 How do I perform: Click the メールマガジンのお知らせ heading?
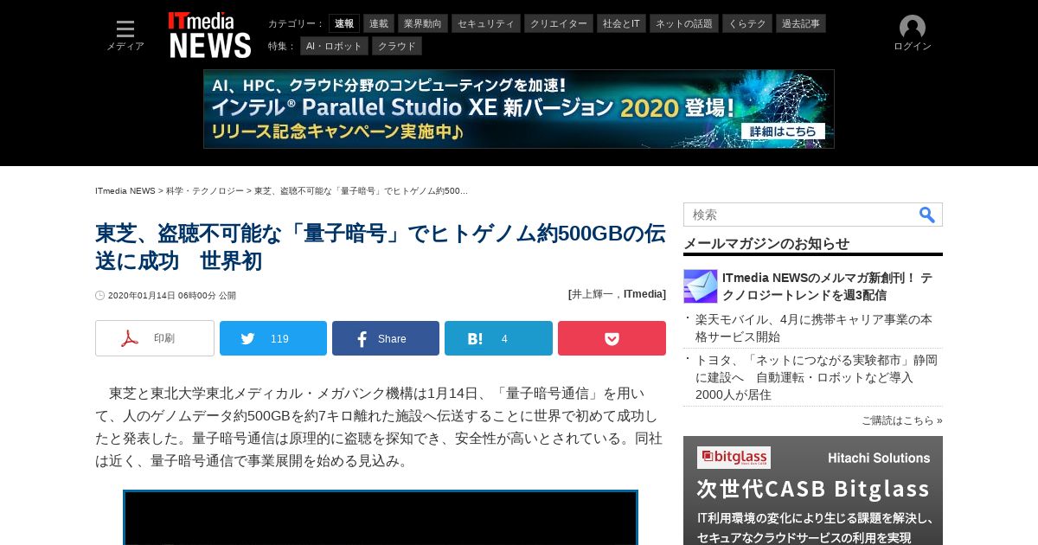pyautogui.click(x=766, y=244)
